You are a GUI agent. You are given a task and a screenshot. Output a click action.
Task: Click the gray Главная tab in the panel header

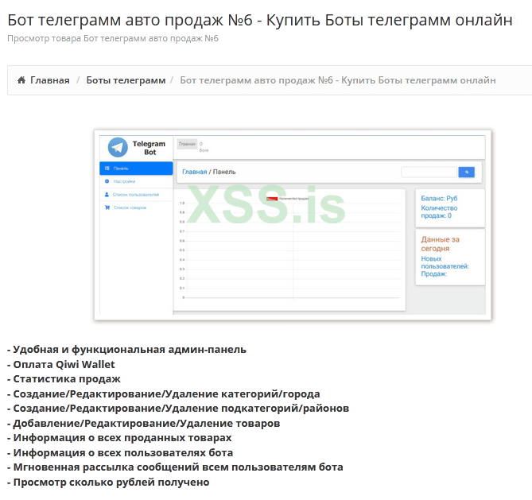(187, 144)
